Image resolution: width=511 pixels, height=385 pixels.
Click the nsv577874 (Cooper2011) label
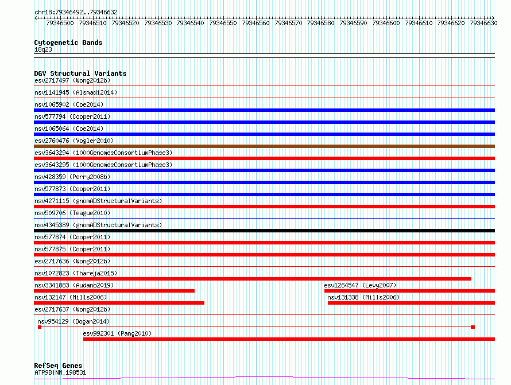coord(72,237)
